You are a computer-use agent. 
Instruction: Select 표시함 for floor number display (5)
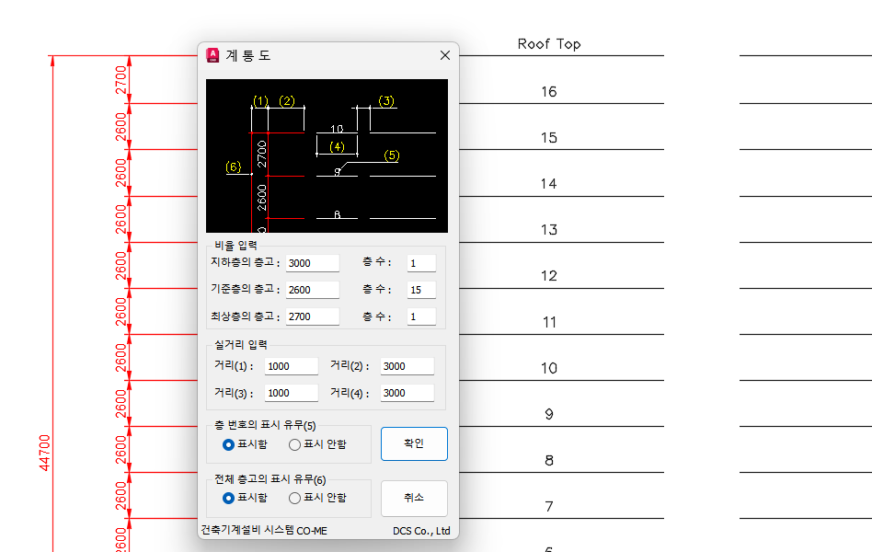[229, 444]
